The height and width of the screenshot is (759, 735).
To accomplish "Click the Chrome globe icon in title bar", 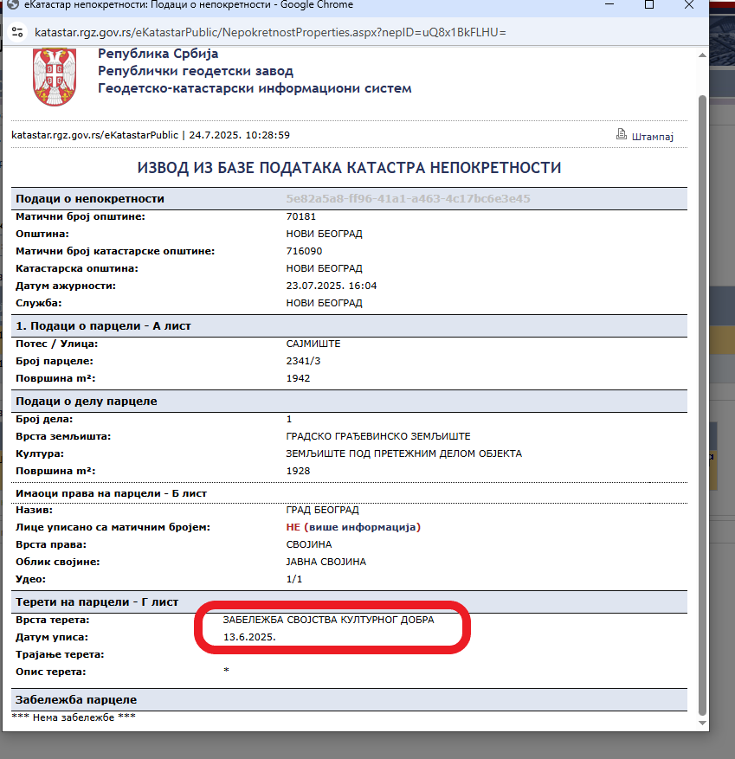I will [13, 5].
